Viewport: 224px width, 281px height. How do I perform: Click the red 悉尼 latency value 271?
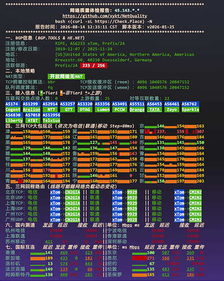tap(151, 259)
